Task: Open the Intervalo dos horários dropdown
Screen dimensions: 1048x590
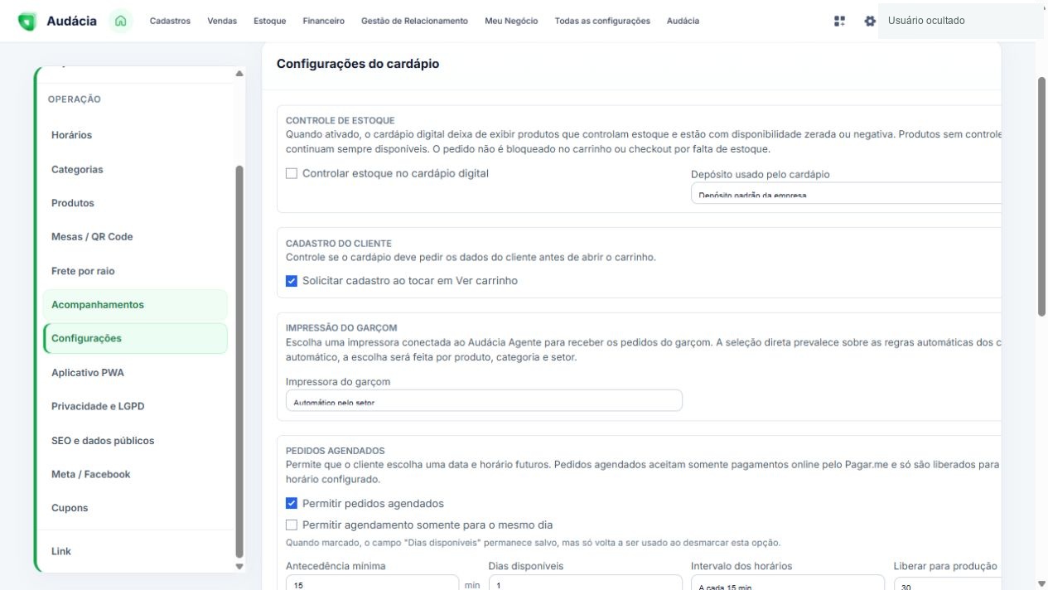Action: click(x=788, y=583)
